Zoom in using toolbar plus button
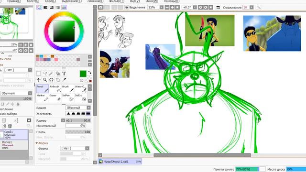306x172 pixels. point(172,8)
